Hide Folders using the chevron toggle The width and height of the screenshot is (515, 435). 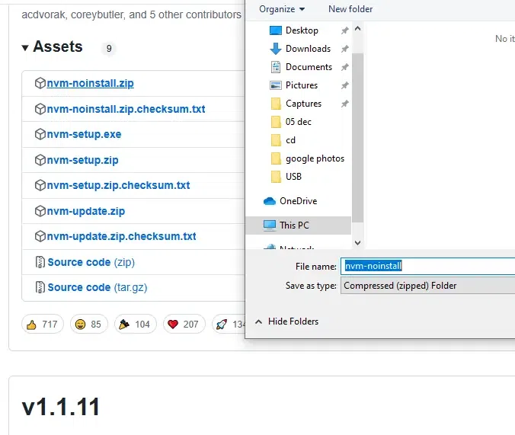click(x=258, y=321)
